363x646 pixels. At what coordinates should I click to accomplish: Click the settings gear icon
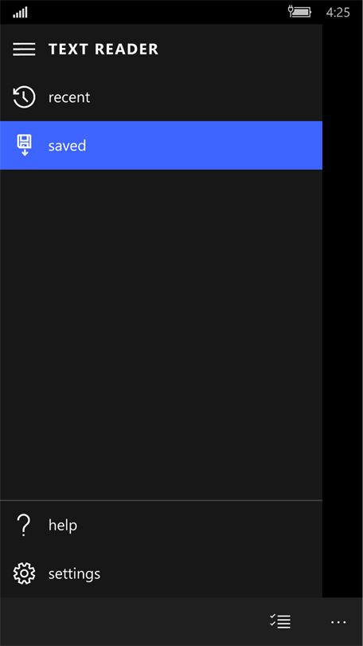[24, 573]
